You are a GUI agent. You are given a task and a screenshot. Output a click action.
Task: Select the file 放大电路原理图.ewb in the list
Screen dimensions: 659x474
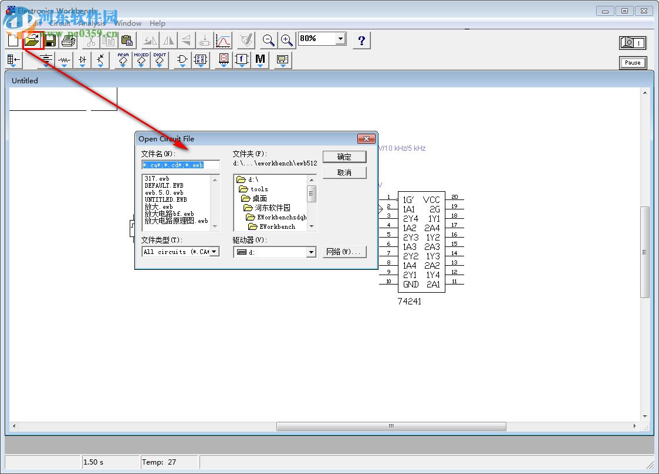click(175, 220)
